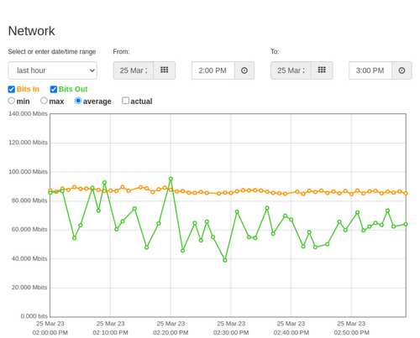Click the Network heading
This screenshot has height=338, width=420.
31,31
